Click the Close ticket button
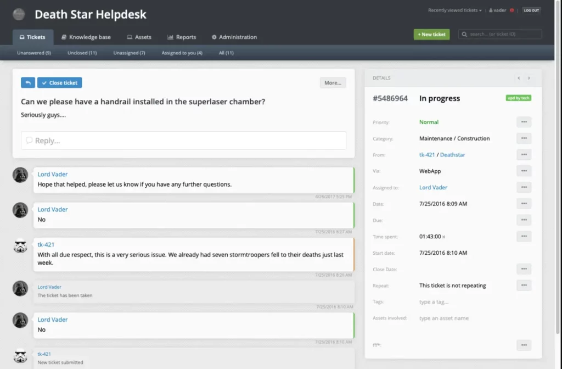Viewport: 562px width, 369px height. (x=59, y=82)
